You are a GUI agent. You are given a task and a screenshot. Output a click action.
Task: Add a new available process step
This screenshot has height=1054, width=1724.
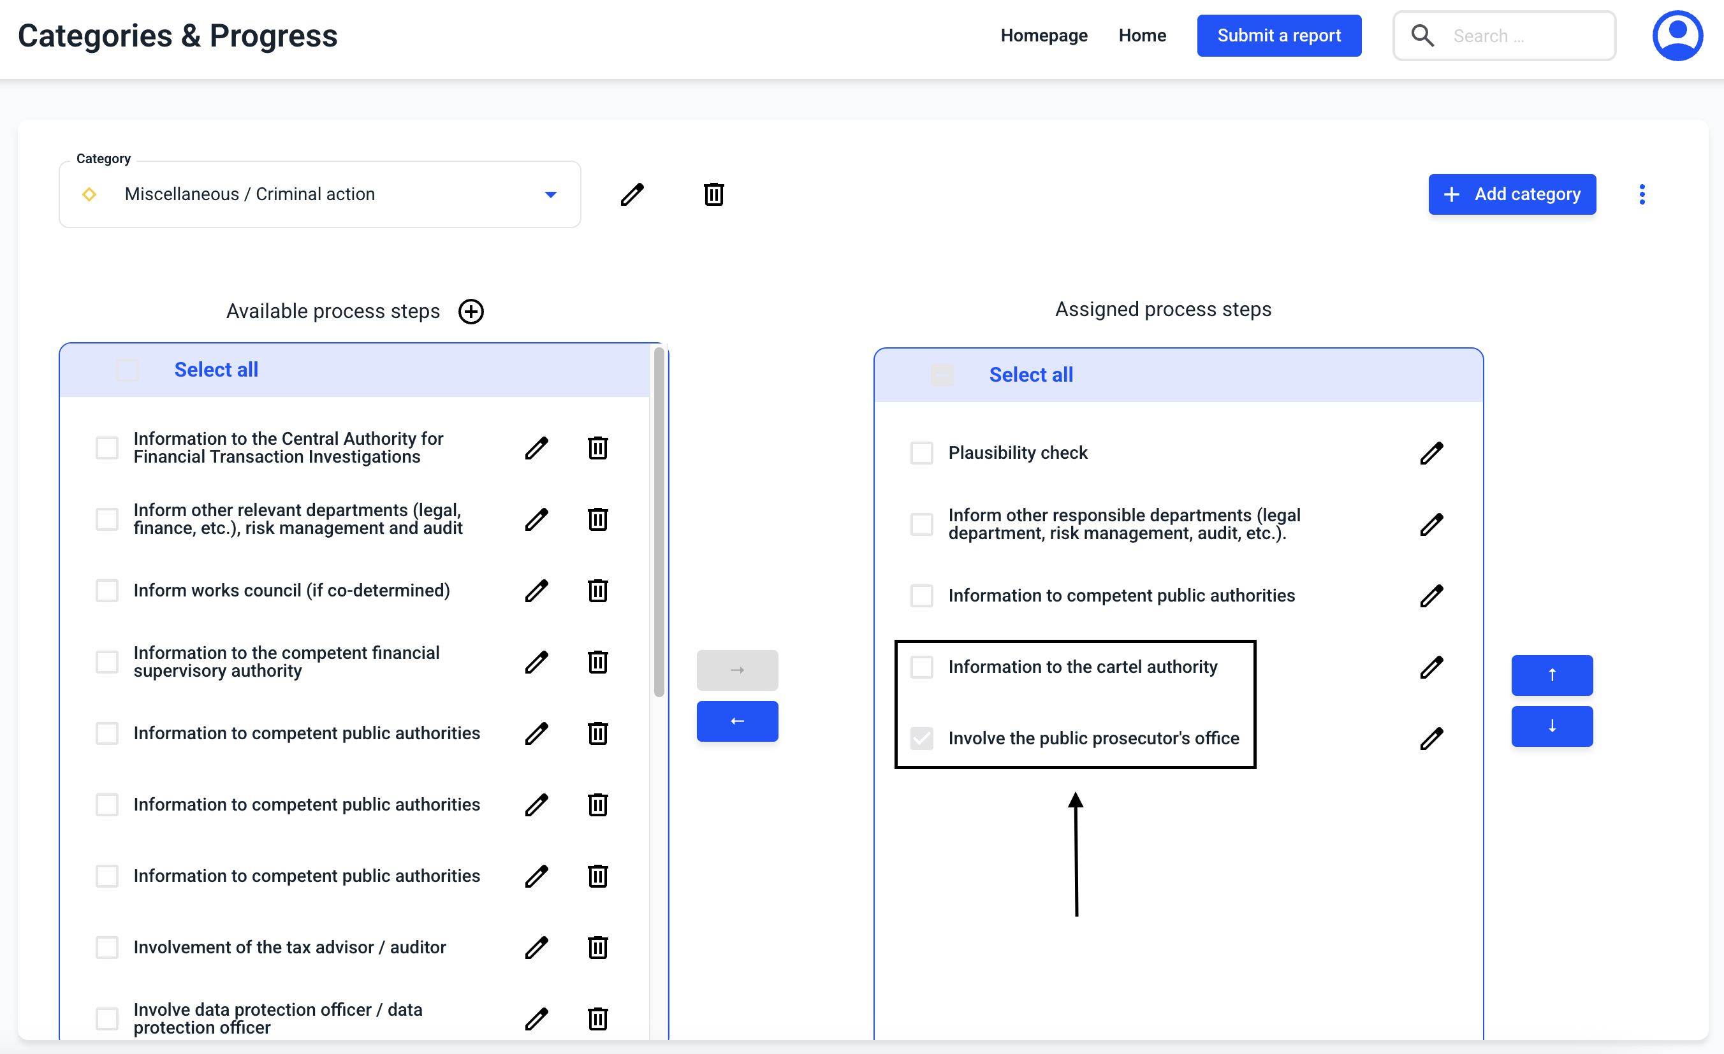pyautogui.click(x=471, y=311)
